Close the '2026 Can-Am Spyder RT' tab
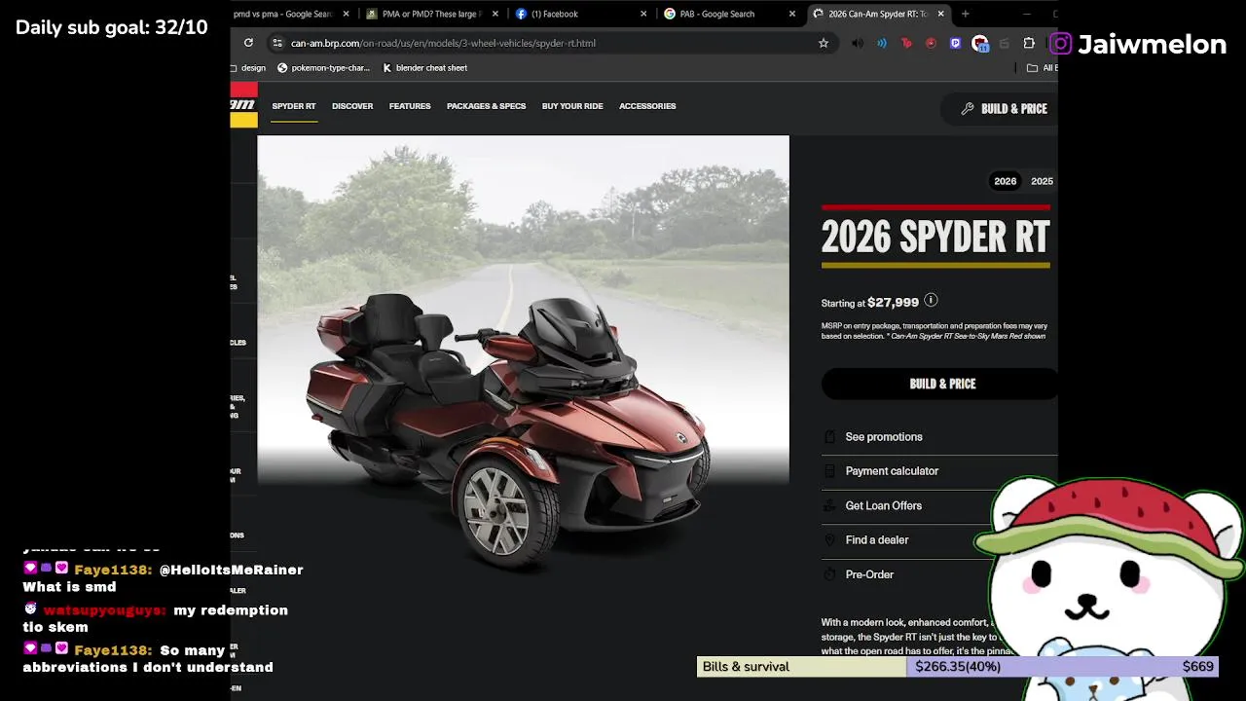The image size is (1246, 701). [940, 14]
